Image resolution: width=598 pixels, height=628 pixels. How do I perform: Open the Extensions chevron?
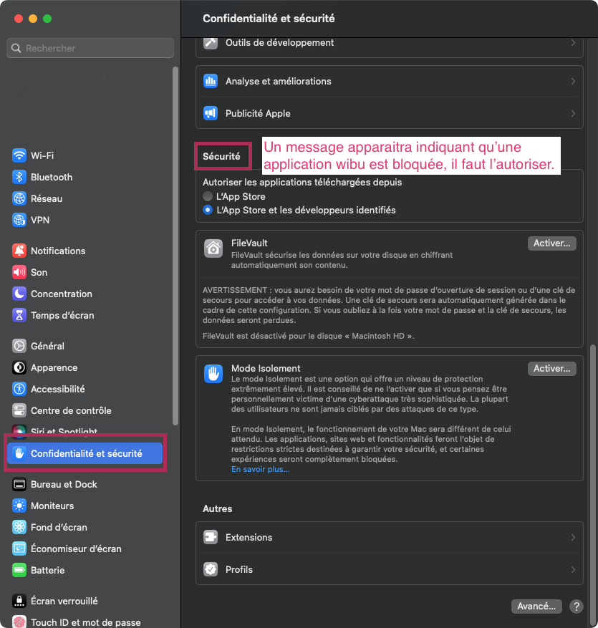pos(573,537)
